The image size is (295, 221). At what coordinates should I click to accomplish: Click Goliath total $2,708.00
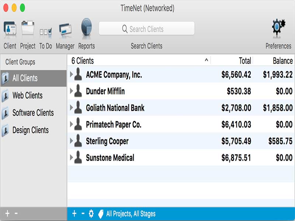pyautogui.click(x=236, y=108)
